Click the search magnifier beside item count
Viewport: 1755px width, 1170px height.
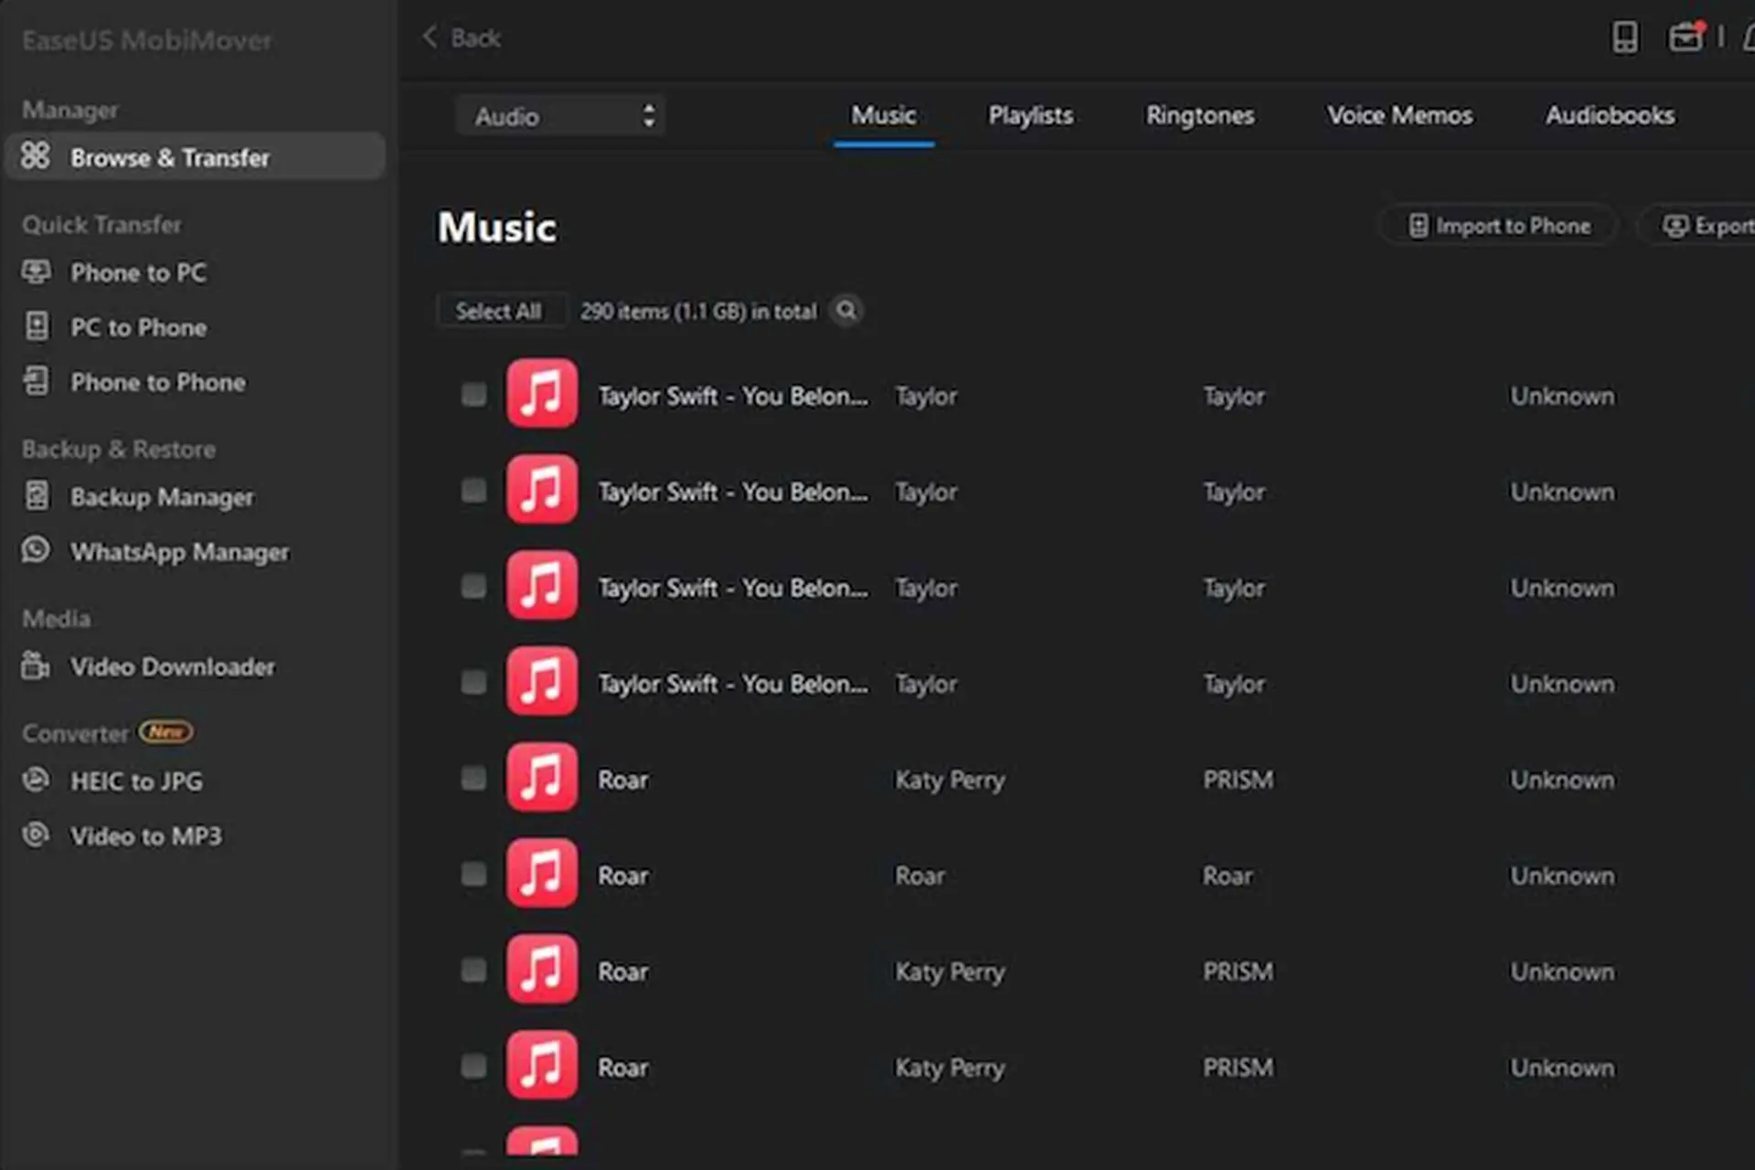point(846,311)
